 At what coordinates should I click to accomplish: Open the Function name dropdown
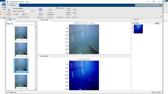(30, 11)
